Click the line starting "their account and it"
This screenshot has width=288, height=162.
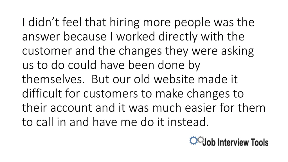pos(143,108)
